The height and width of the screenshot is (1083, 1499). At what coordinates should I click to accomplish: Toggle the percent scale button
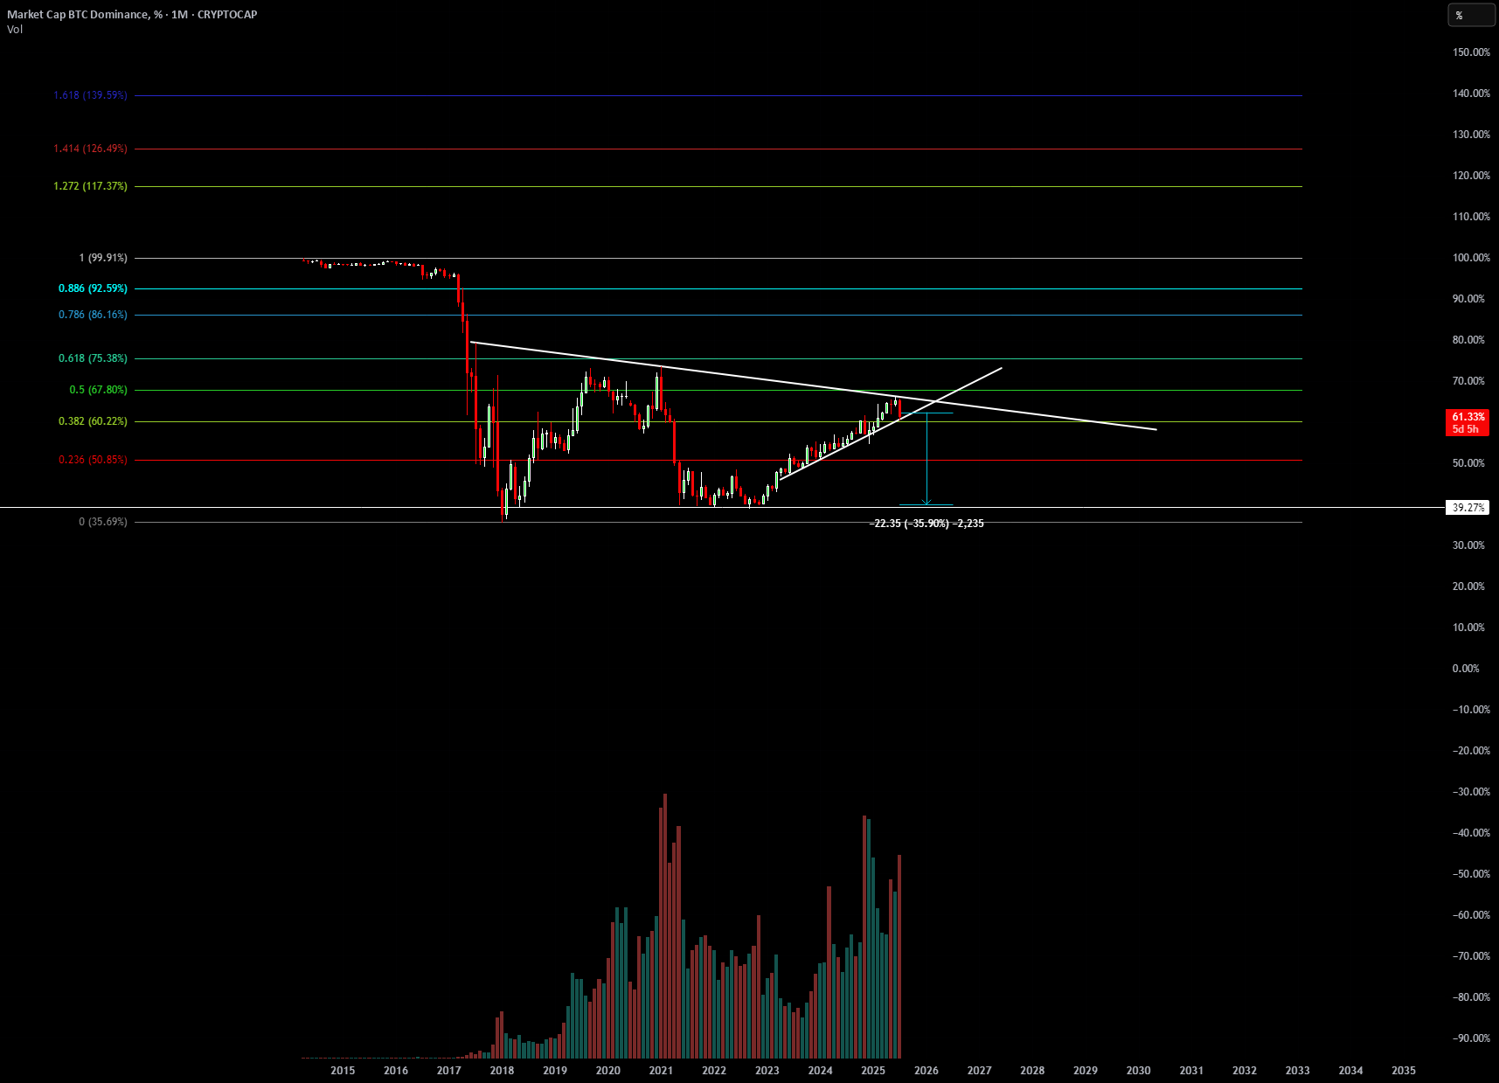click(1471, 15)
